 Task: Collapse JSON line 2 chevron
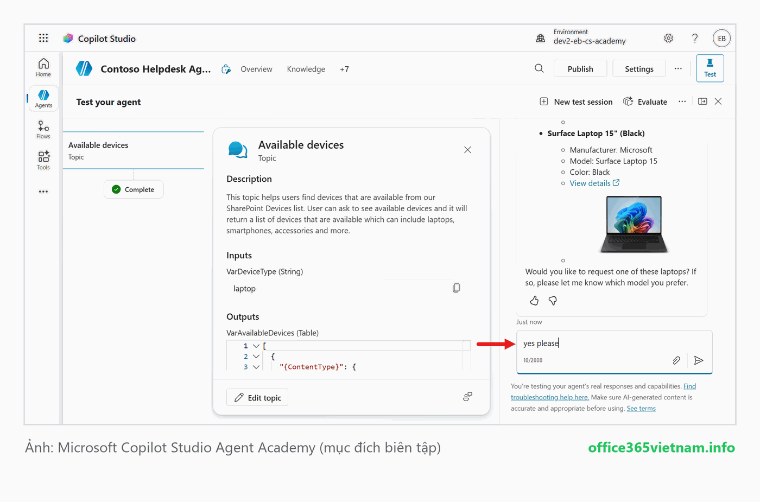tap(256, 357)
